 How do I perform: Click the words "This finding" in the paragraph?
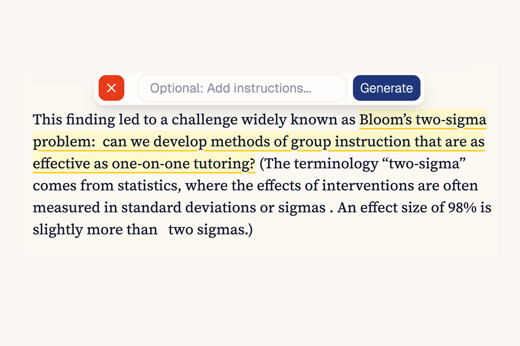click(x=74, y=119)
